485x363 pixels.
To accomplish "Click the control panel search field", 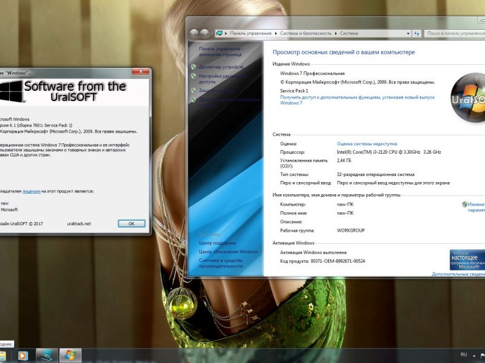I will point(455,33).
